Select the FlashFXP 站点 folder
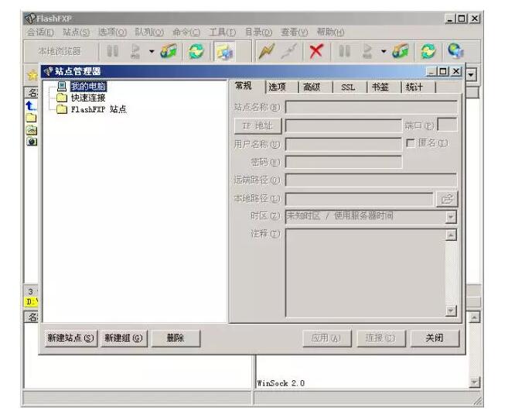The height and width of the screenshot is (419, 508). [x=98, y=109]
